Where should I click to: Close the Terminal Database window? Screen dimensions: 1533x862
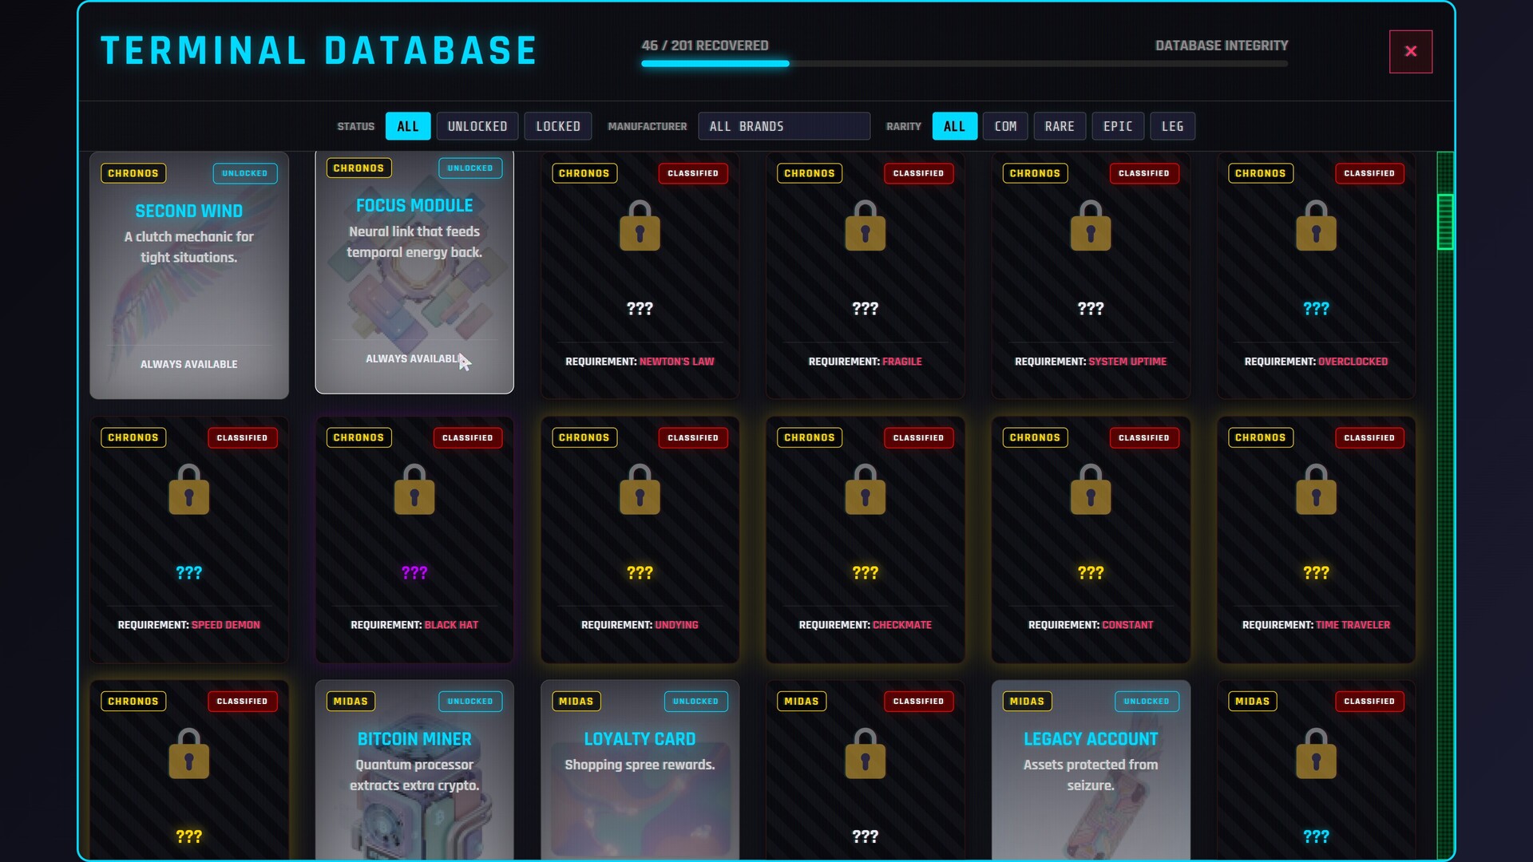(1410, 51)
